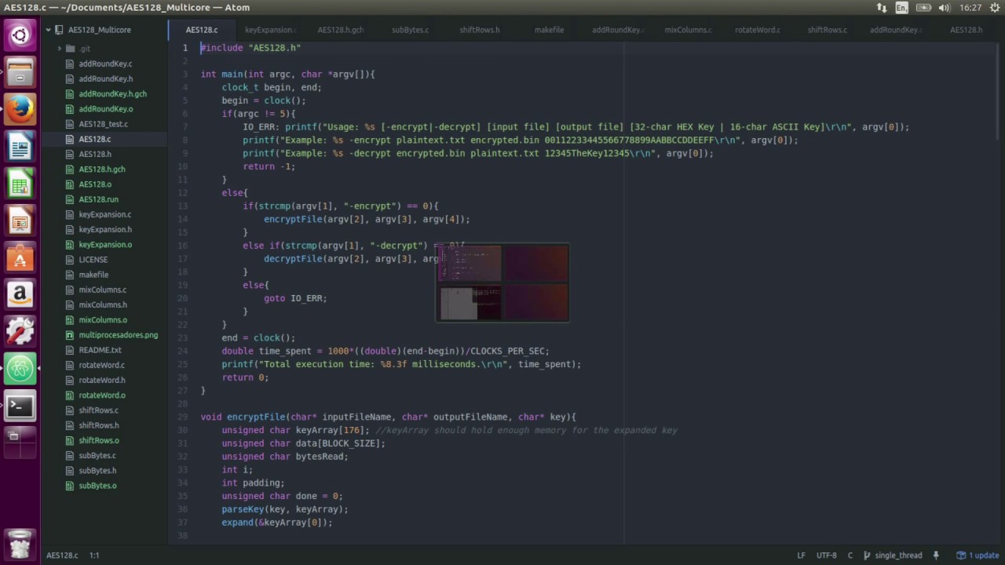This screenshot has width=1005, height=565.
Task: Switch to the rotateWord.c tab
Action: click(x=758, y=30)
